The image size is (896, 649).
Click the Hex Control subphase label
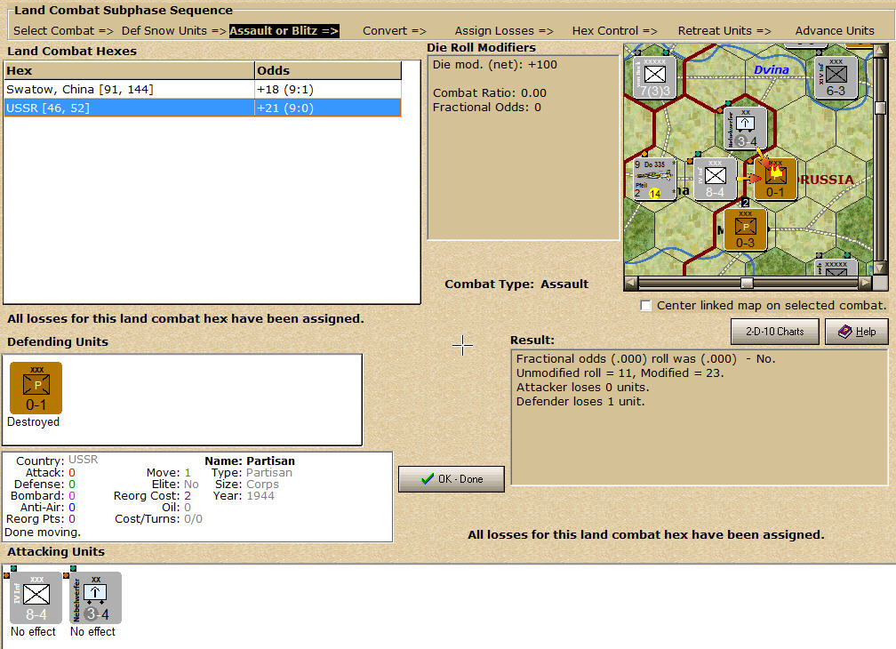[x=615, y=31]
